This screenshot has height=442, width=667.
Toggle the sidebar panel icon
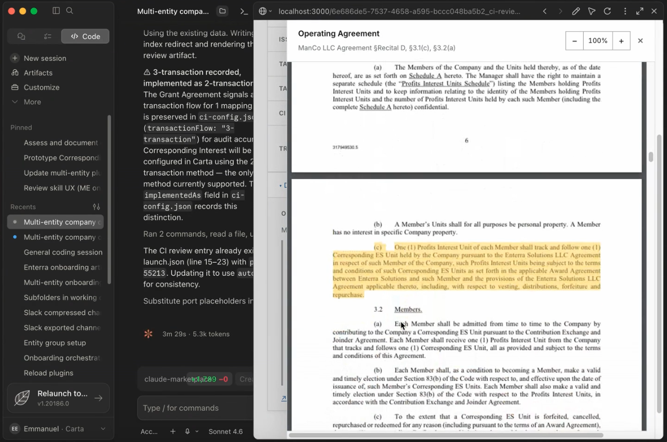coord(56,11)
